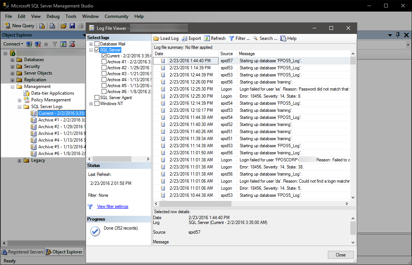The image size is (412, 265).
Task: Click the Archive #6 log icon in Object Explorer
Action: click(x=33, y=154)
